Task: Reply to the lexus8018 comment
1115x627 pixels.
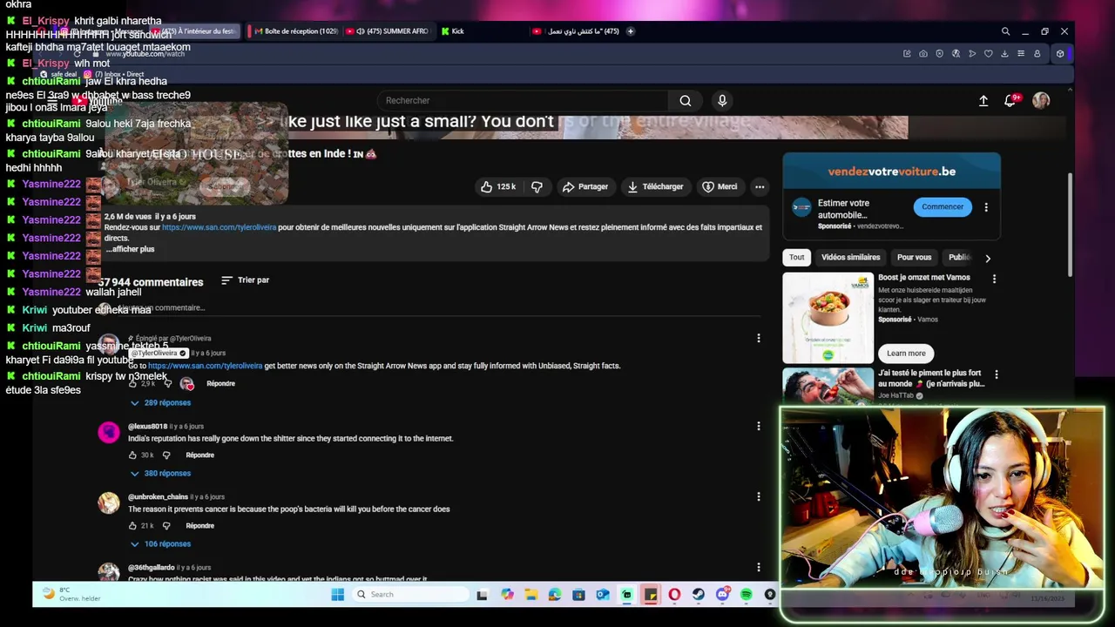Action: [x=199, y=455]
